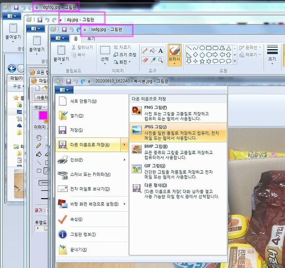Viewport: 285px width, 268px height.
Task: Click 붙여넣기 paste in sadg.jpg window
Action: coord(61,55)
